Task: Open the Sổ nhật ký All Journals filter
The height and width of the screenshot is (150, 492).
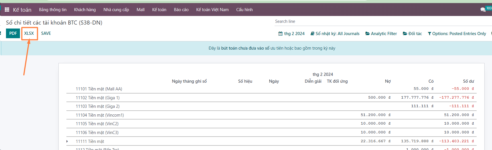Action: 335,34
